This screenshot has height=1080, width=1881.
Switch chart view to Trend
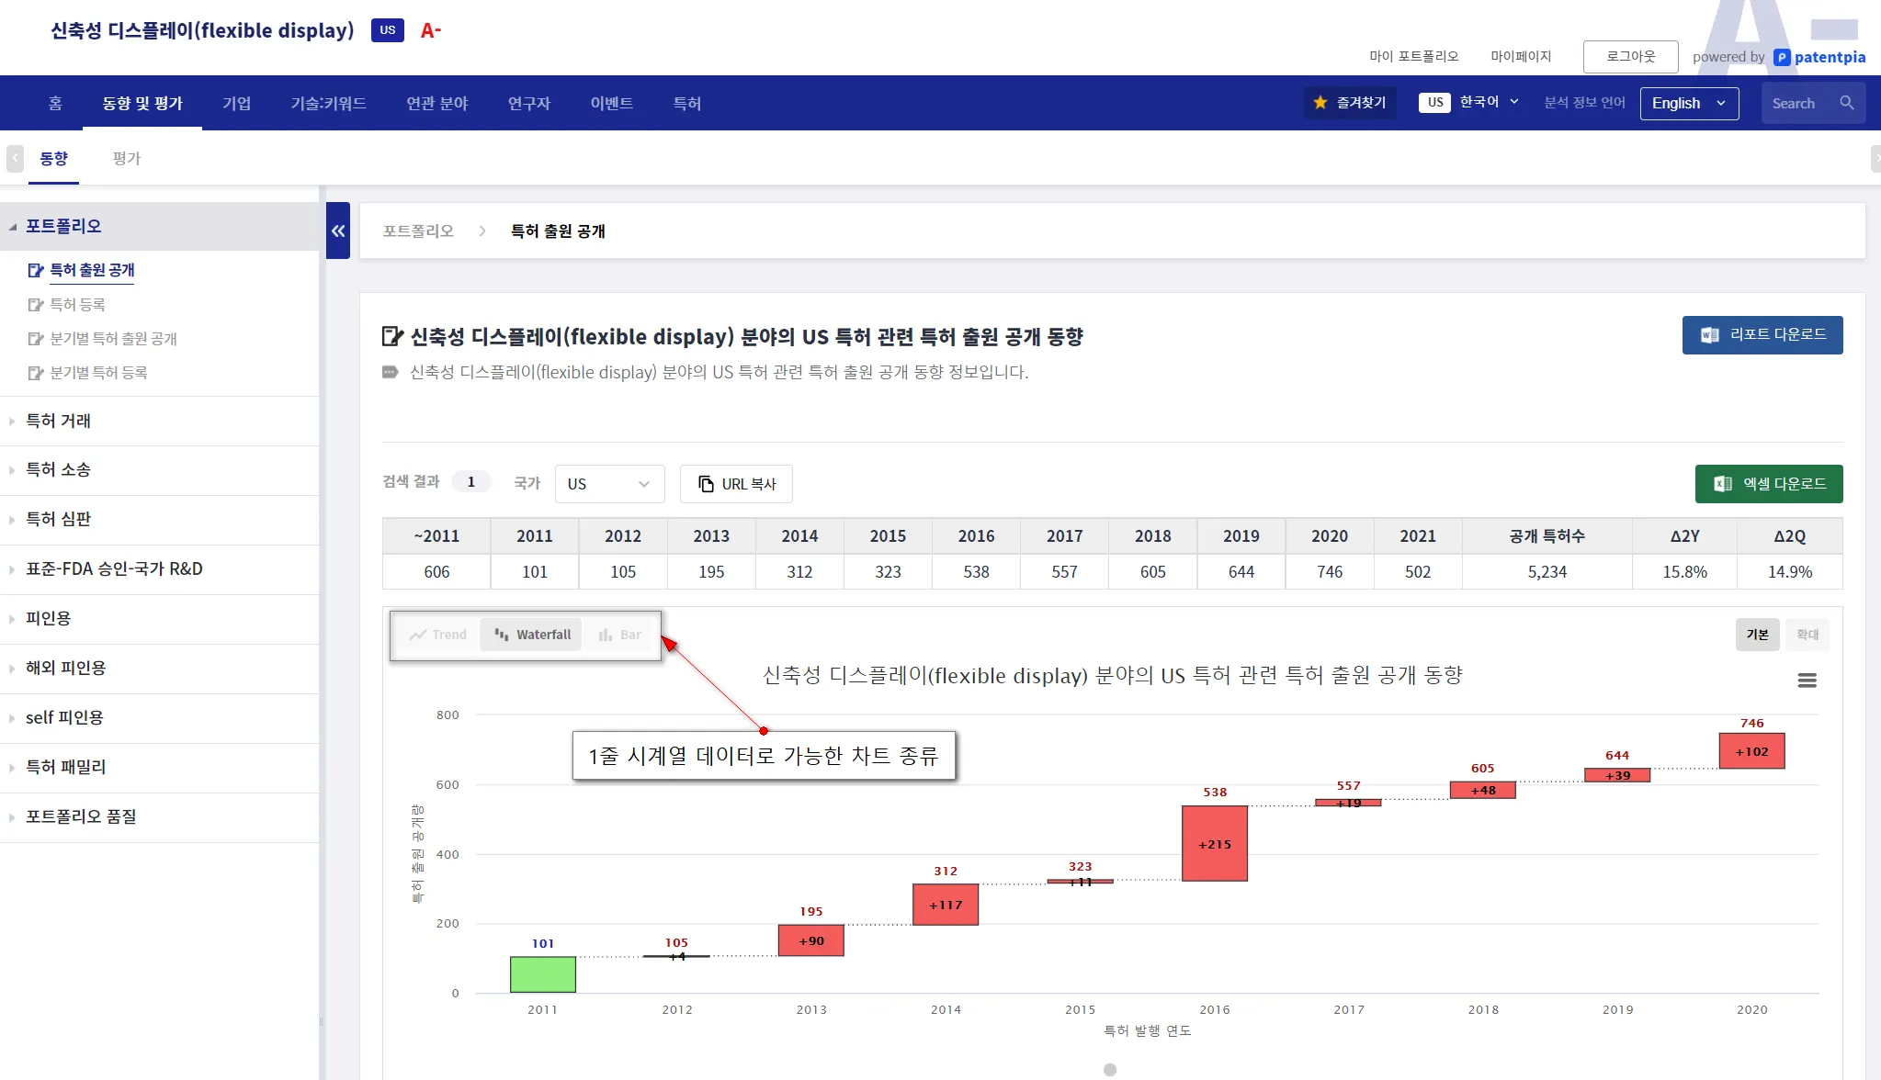[x=438, y=635]
